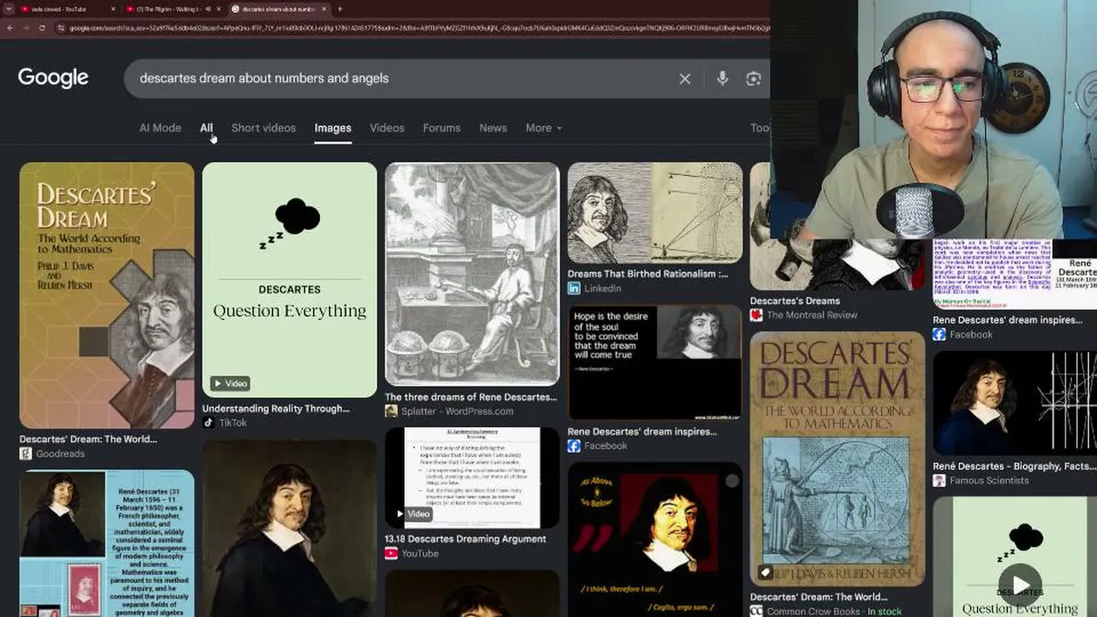This screenshot has height=617, width=1097.
Task: Click the LinkedIn source icon
Action: [573, 289]
